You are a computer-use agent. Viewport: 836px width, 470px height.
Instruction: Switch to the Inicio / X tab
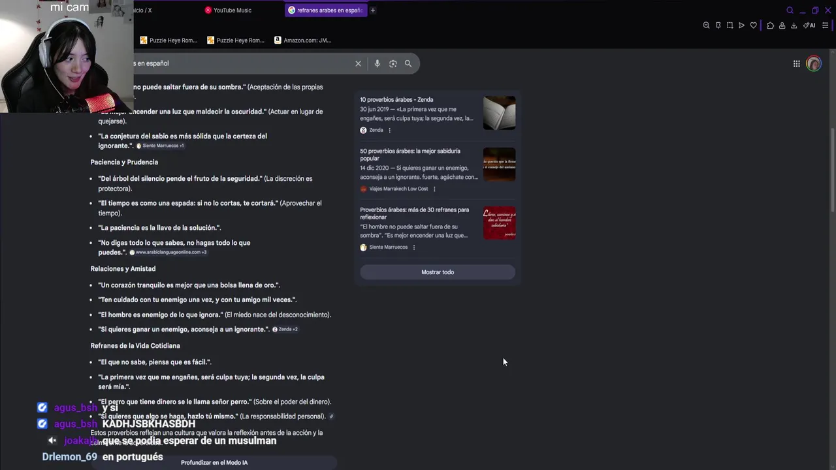tap(142, 10)
